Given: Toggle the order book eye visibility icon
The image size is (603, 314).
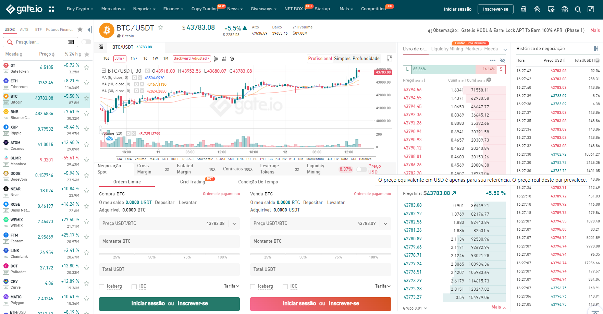Looking at the screenshot, I should 503,60.
